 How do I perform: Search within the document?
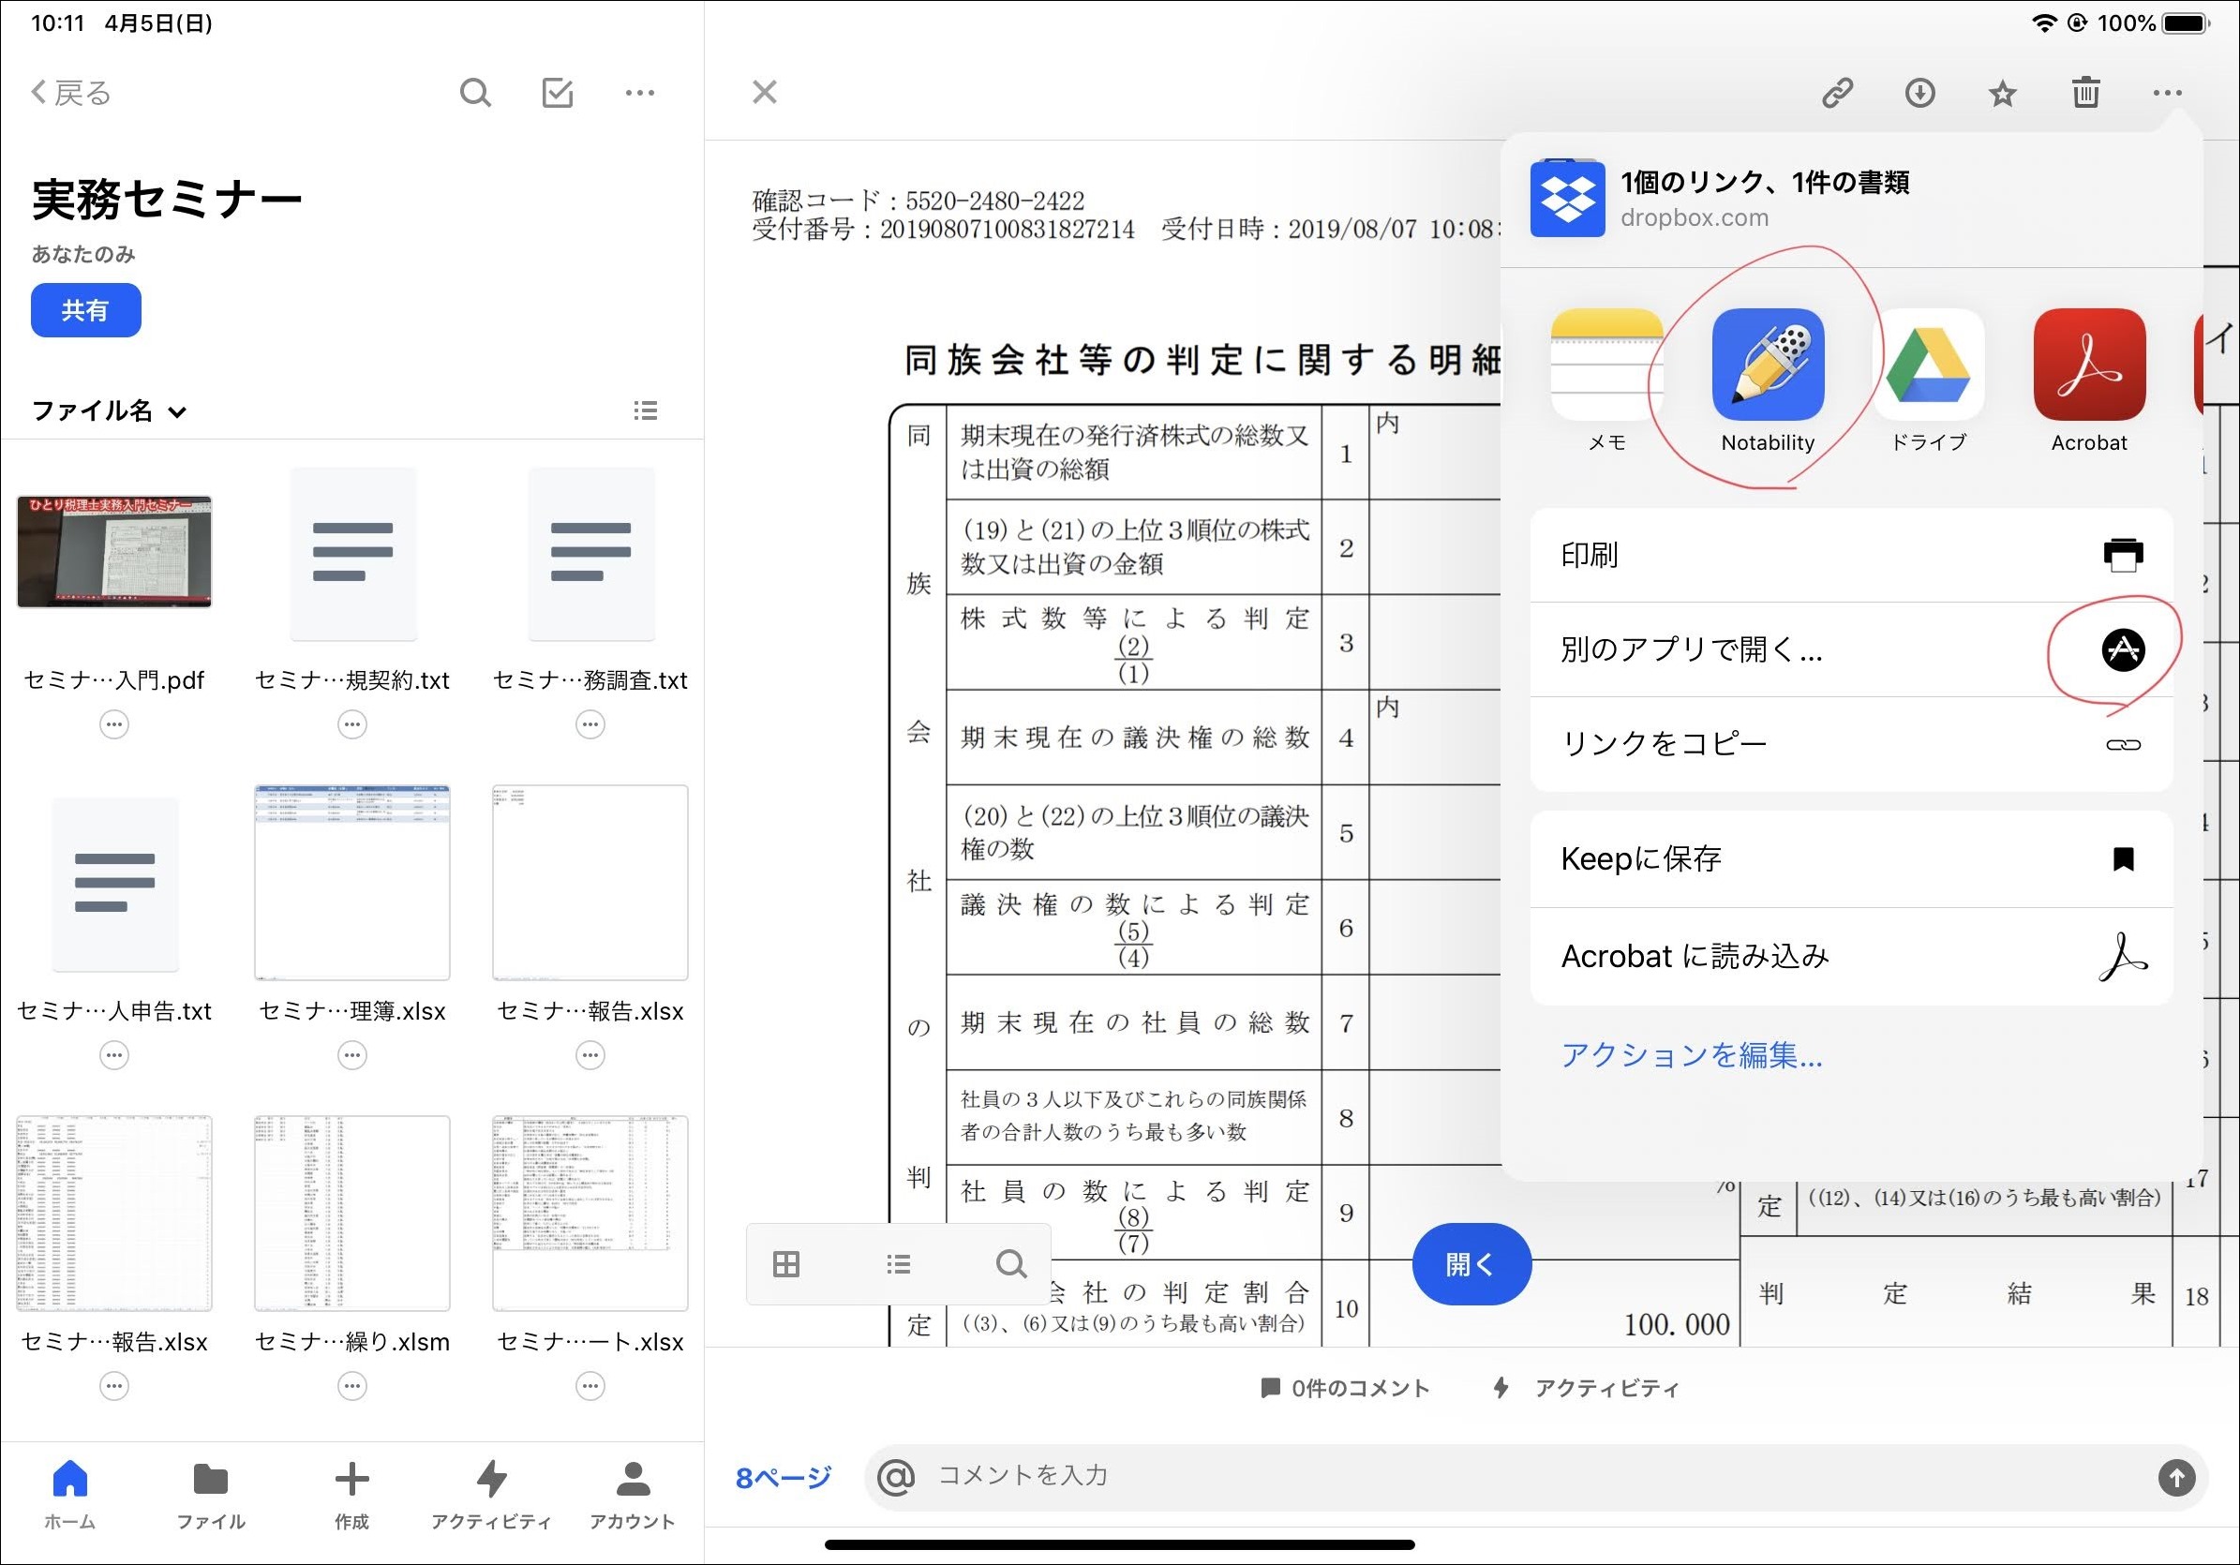[x=1010, y=1264]
